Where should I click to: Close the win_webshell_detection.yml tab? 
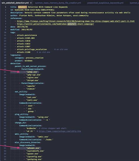point(31,3)
